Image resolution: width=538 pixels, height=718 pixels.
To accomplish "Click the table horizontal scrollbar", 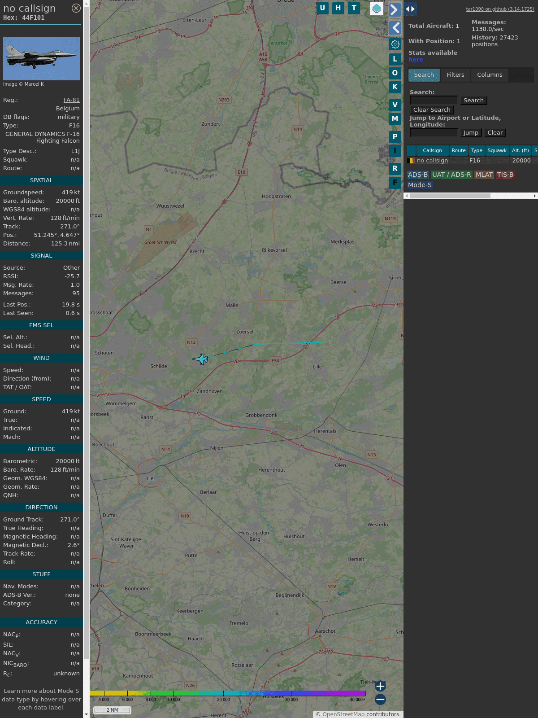I will click(x=450, y=196).
